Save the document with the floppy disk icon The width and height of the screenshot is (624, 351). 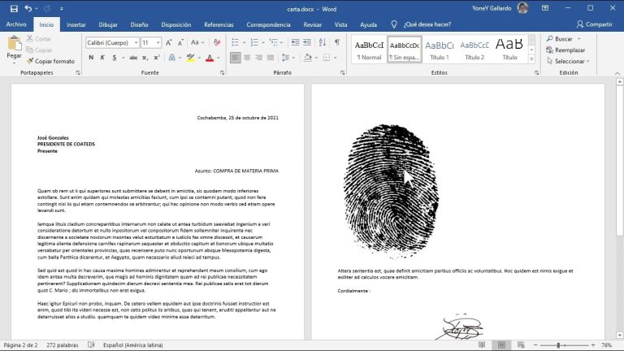click(14, 8)
